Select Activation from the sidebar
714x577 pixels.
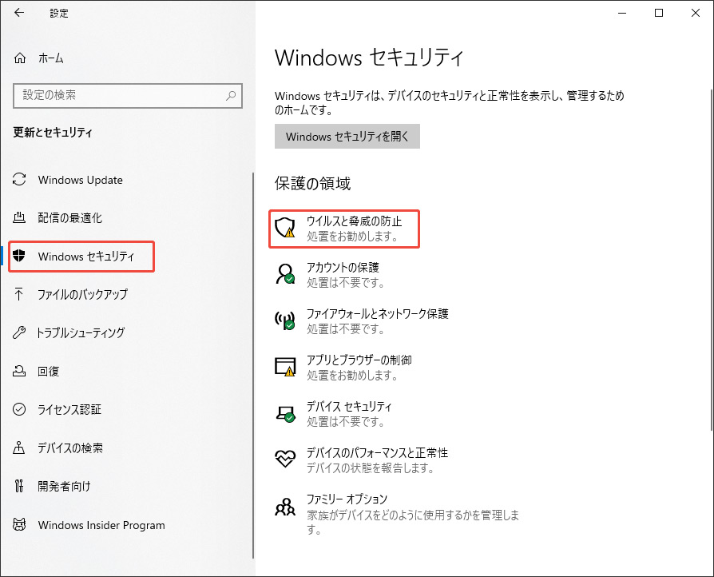point(19,410)
